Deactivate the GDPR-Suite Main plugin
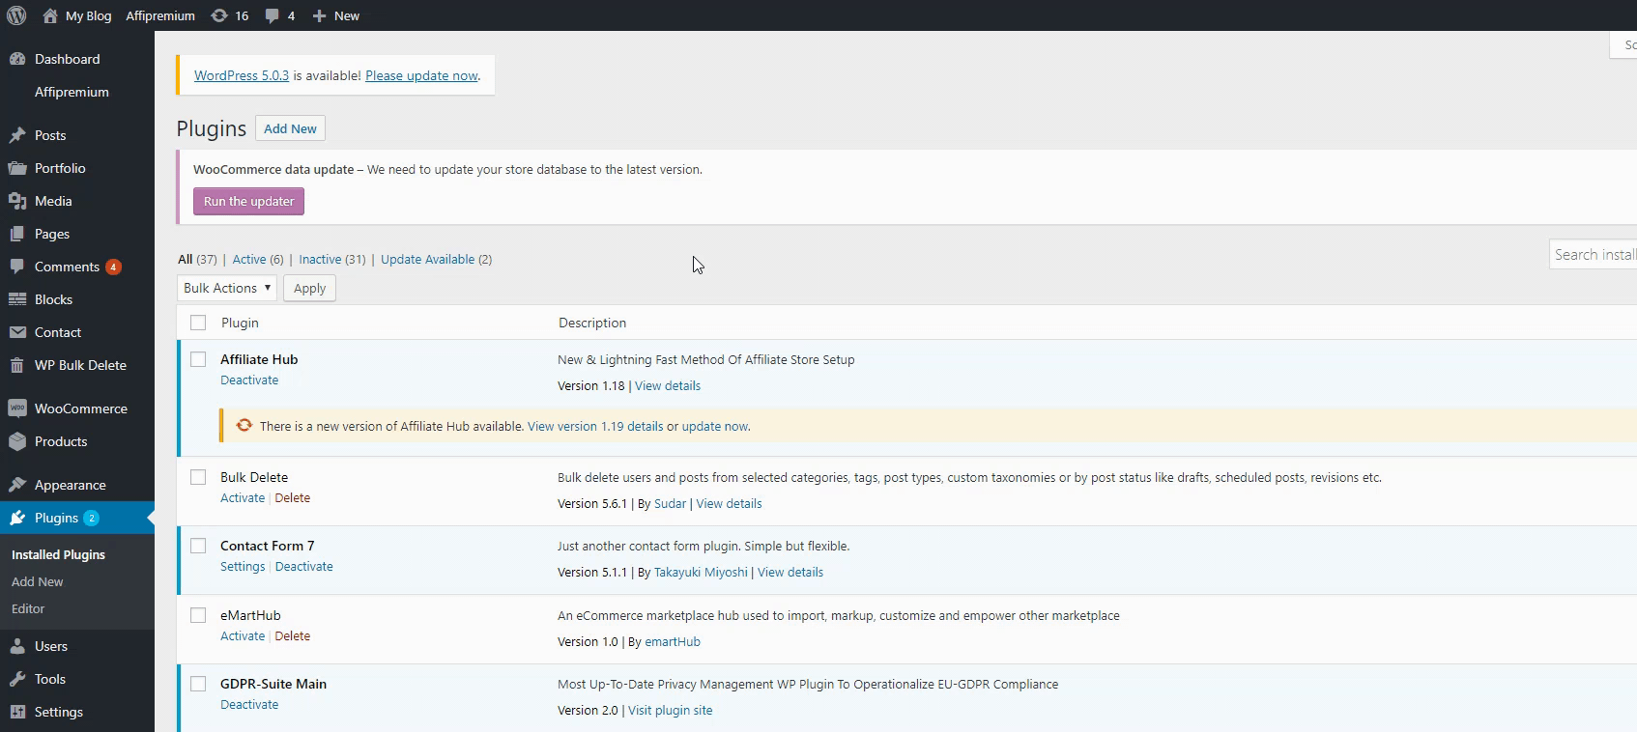 tap(249, 704)
